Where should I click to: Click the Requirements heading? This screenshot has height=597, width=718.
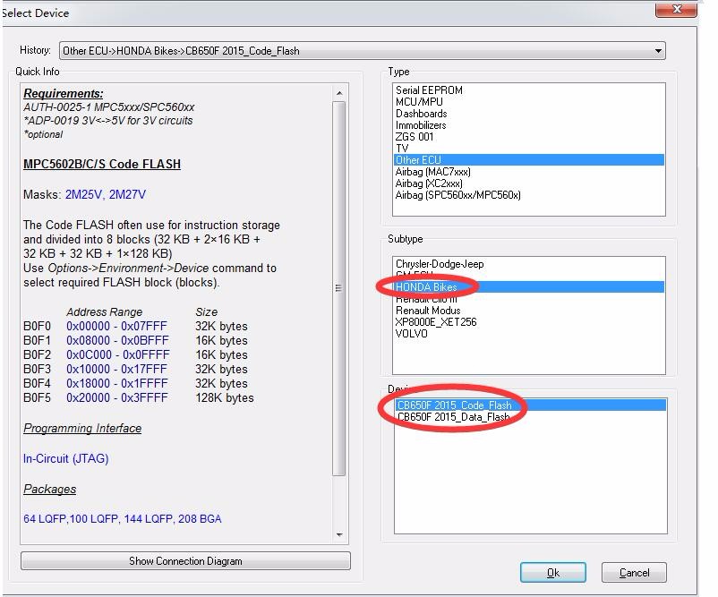64,93
